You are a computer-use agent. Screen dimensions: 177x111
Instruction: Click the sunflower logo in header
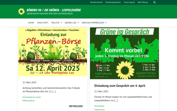click(22, 12)
